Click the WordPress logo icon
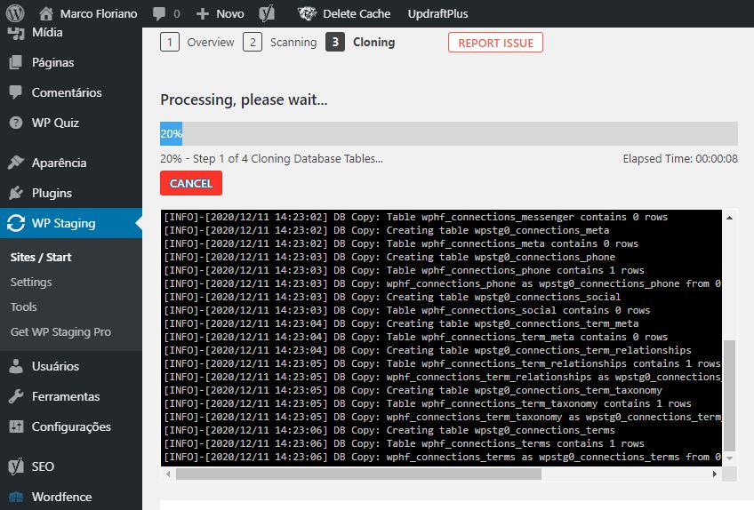754x510 pixels. (15, 13)
